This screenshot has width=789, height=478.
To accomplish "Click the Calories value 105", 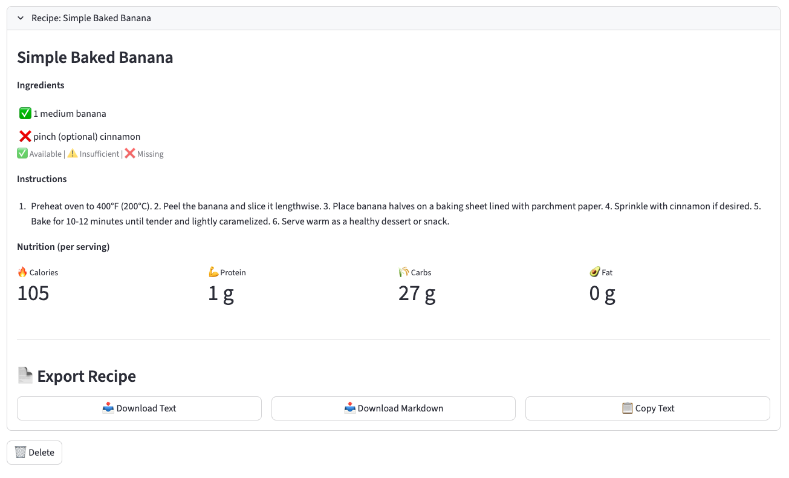I will 33,293.
